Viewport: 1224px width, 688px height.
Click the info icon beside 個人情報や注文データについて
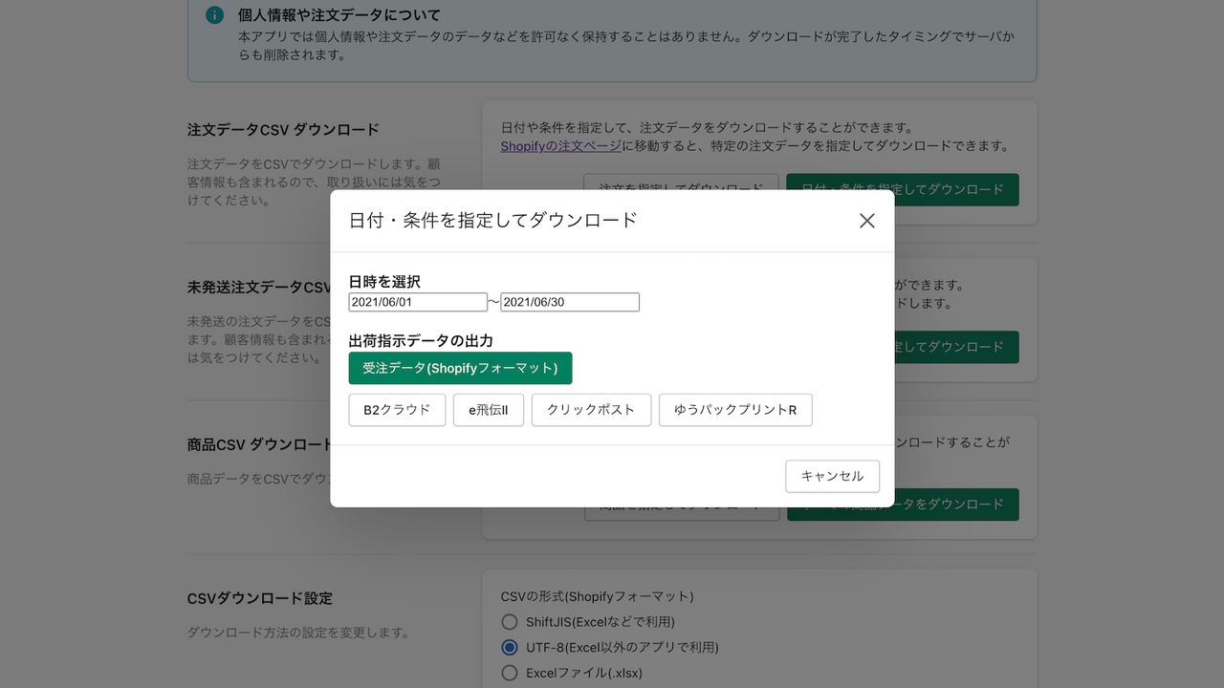click(214, 15)
